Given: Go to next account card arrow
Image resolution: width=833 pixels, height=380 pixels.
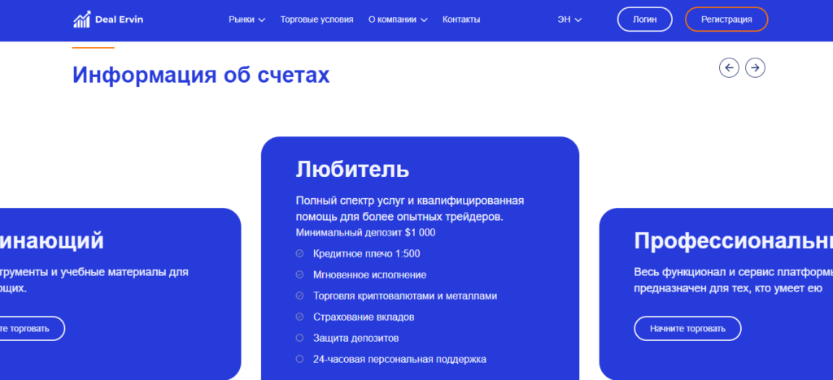Looking at the screenshot, I should [x=756, y=68].
